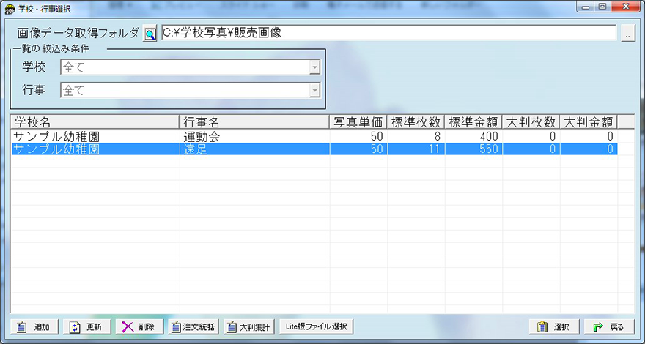Click the 更新 update button
The width and height of the screenshot is (645, 344).
pos(86,327)
